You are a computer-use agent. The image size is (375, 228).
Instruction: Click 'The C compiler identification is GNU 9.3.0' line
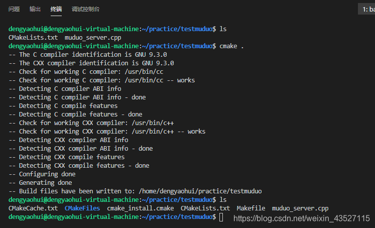click(88, 55)
